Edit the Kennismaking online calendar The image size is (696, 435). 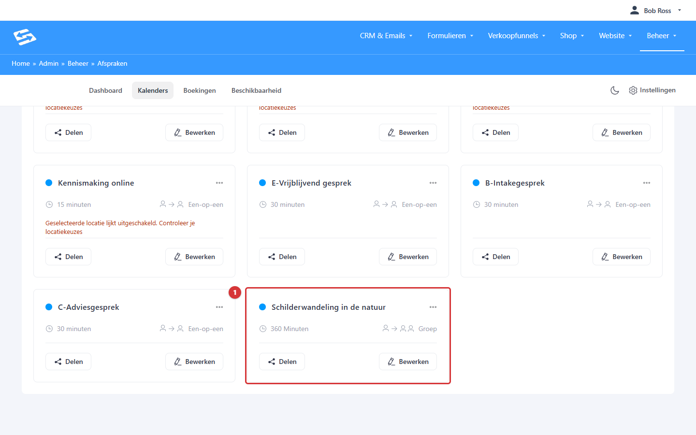[x=194, y=257]
